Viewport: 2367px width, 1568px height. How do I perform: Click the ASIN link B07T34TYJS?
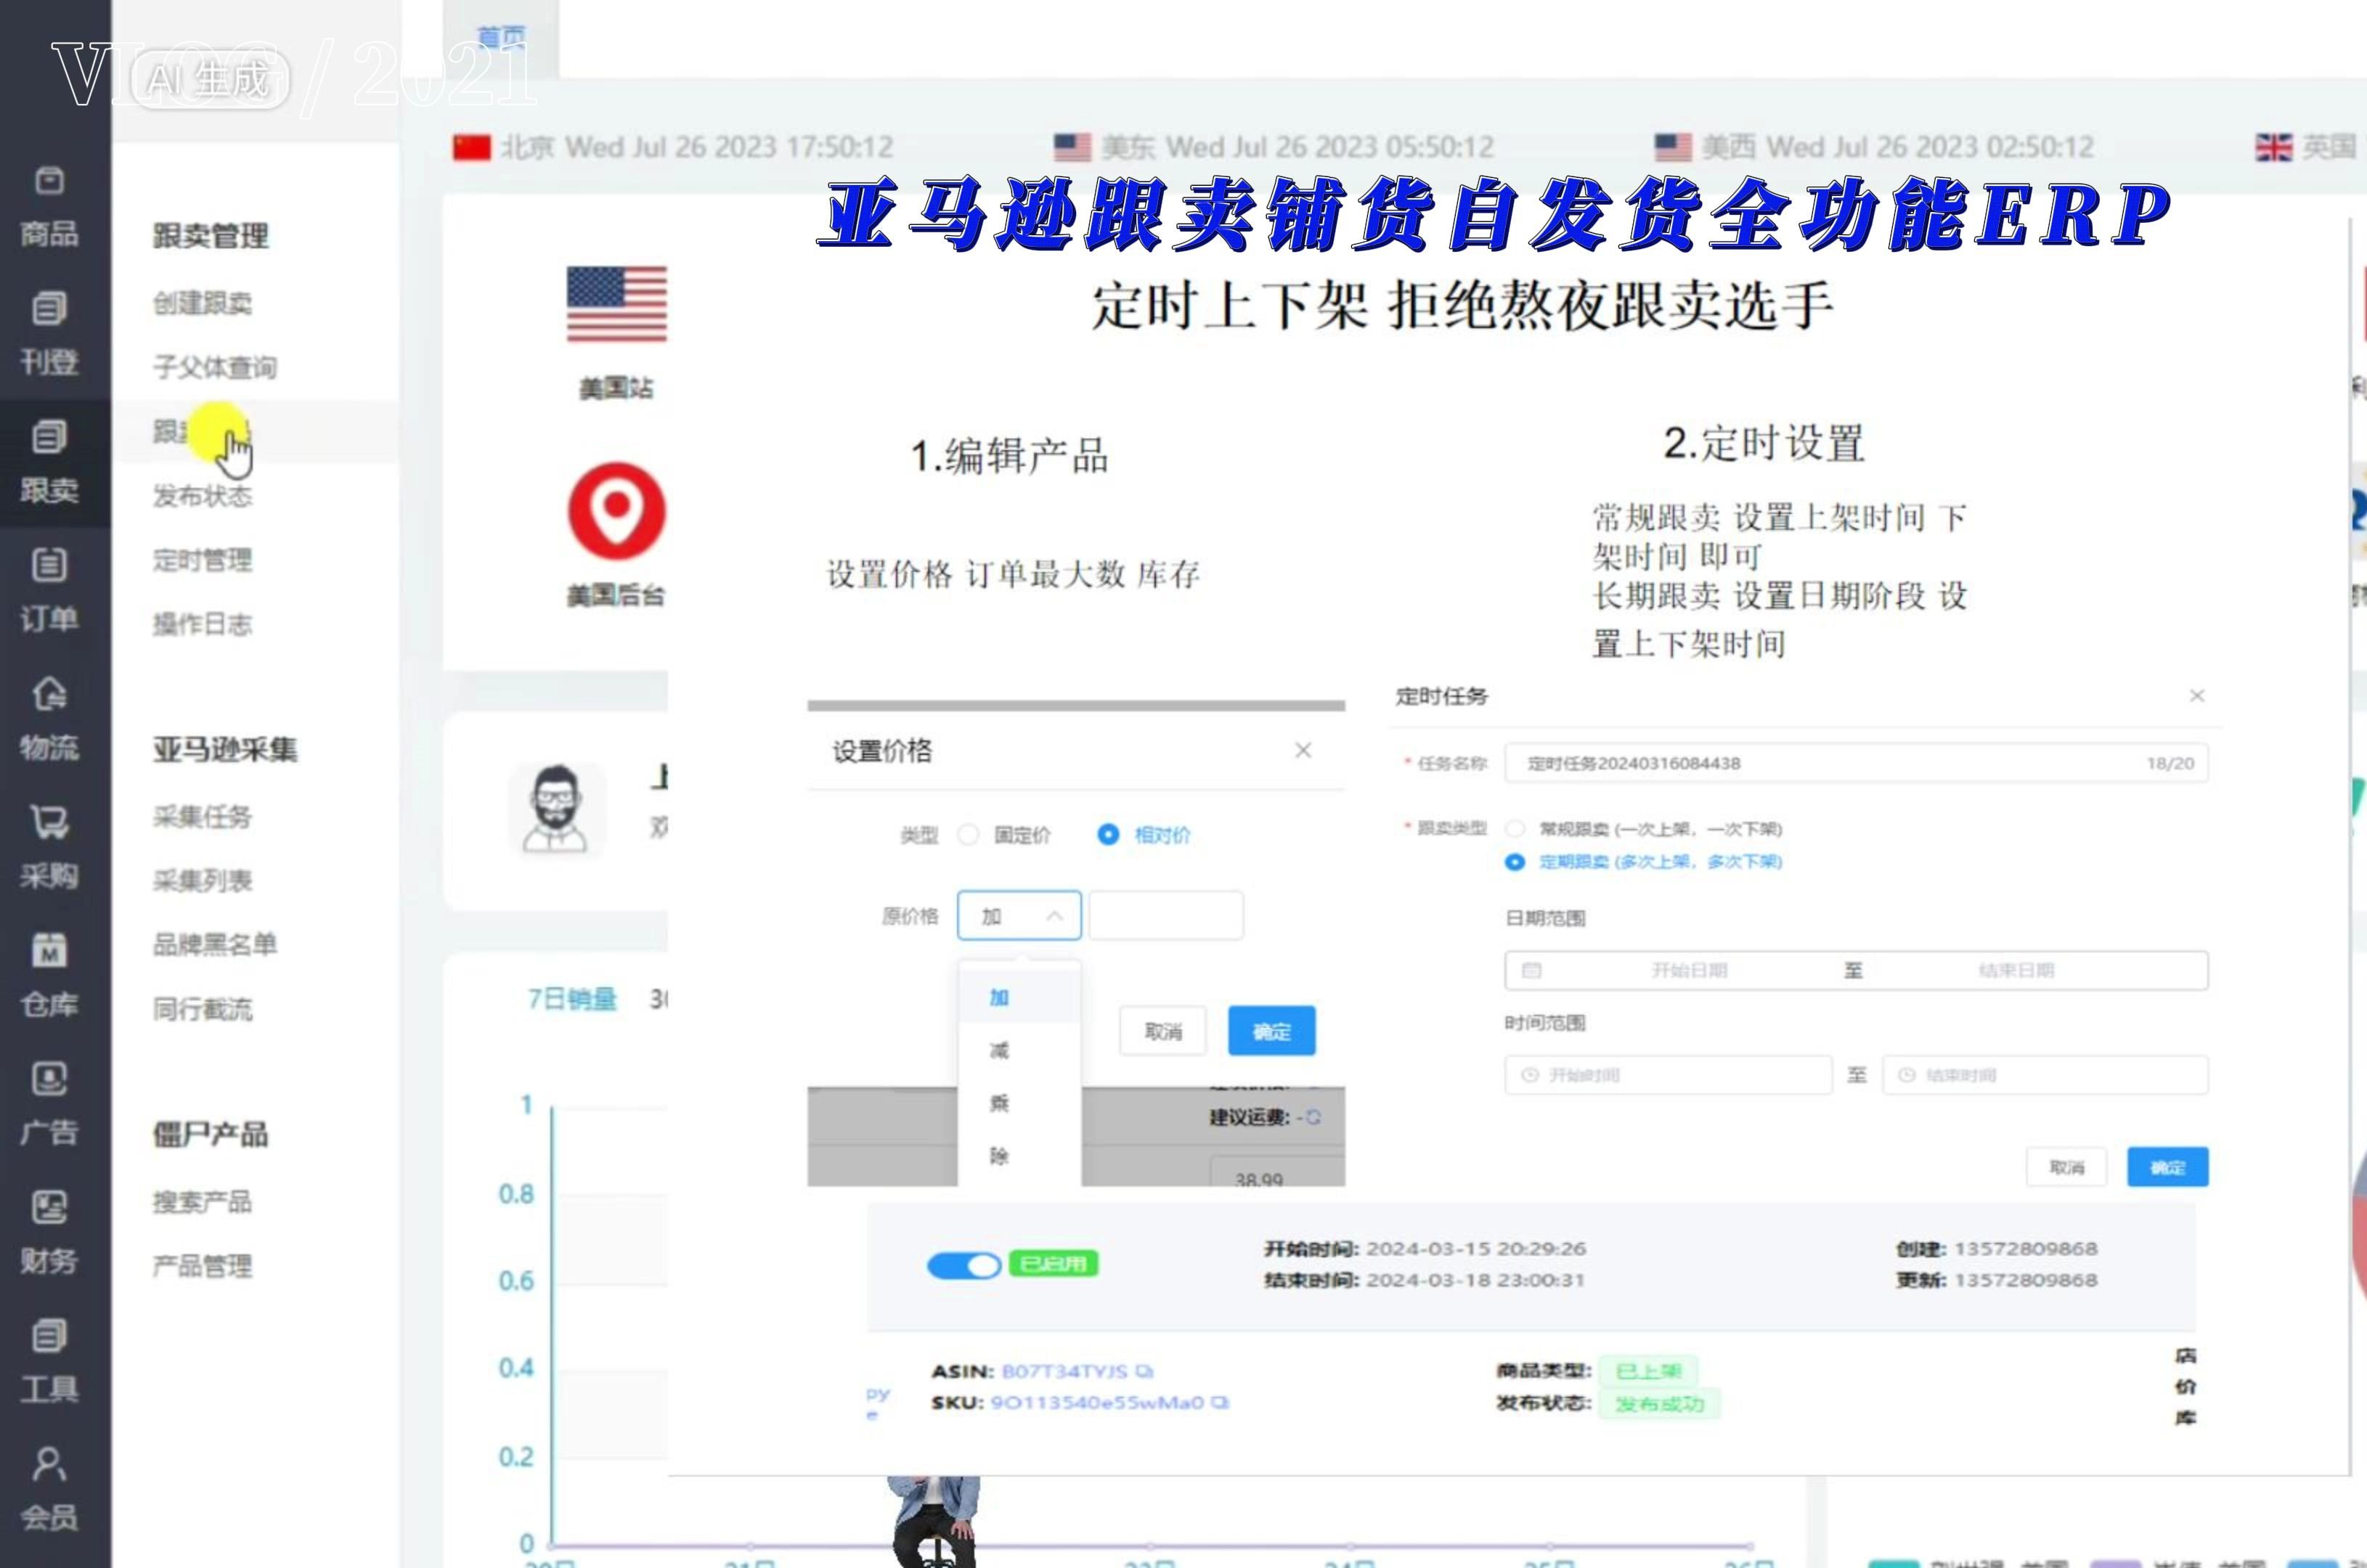1064,1371
